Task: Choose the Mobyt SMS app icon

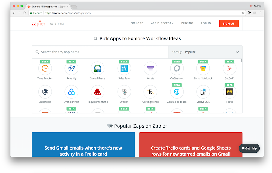Action: 203,92
